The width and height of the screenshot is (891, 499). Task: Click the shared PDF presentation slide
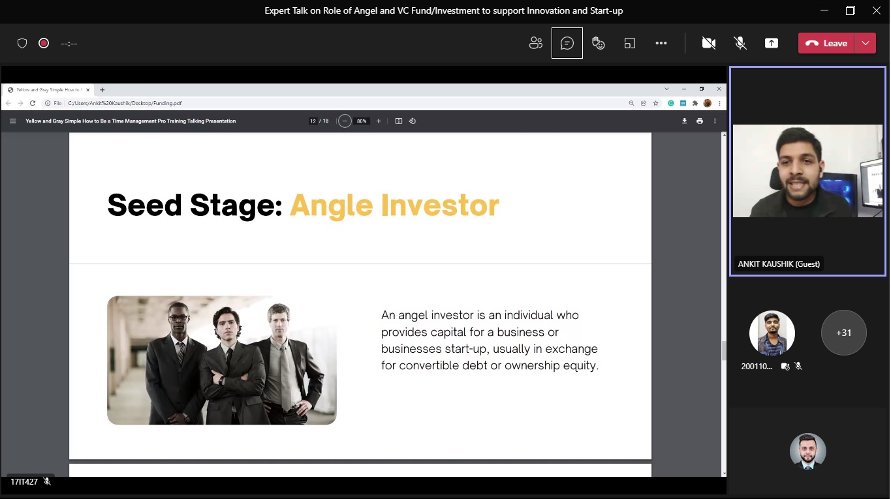360,295
